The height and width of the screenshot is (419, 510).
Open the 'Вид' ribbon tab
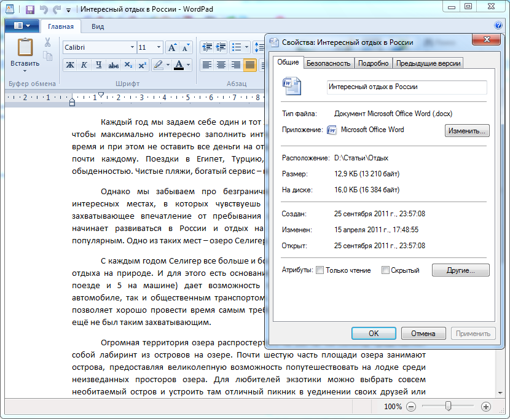pos(98,26)
